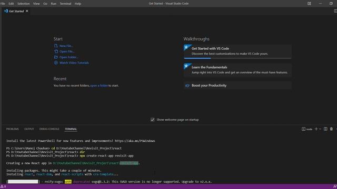This screenshot has width=337, height=189.
Task: Click the Open Folder folder icon
Action: tap(56, 57)
